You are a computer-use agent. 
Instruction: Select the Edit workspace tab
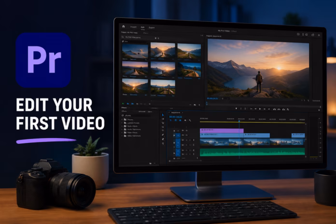pyautogui.click(x=142, y=27)
